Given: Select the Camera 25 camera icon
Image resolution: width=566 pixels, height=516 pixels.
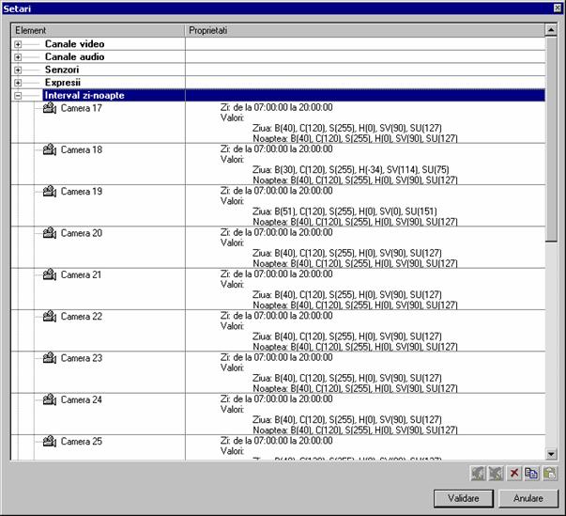Looking at the screenshot, I should (x=50, y=441).
